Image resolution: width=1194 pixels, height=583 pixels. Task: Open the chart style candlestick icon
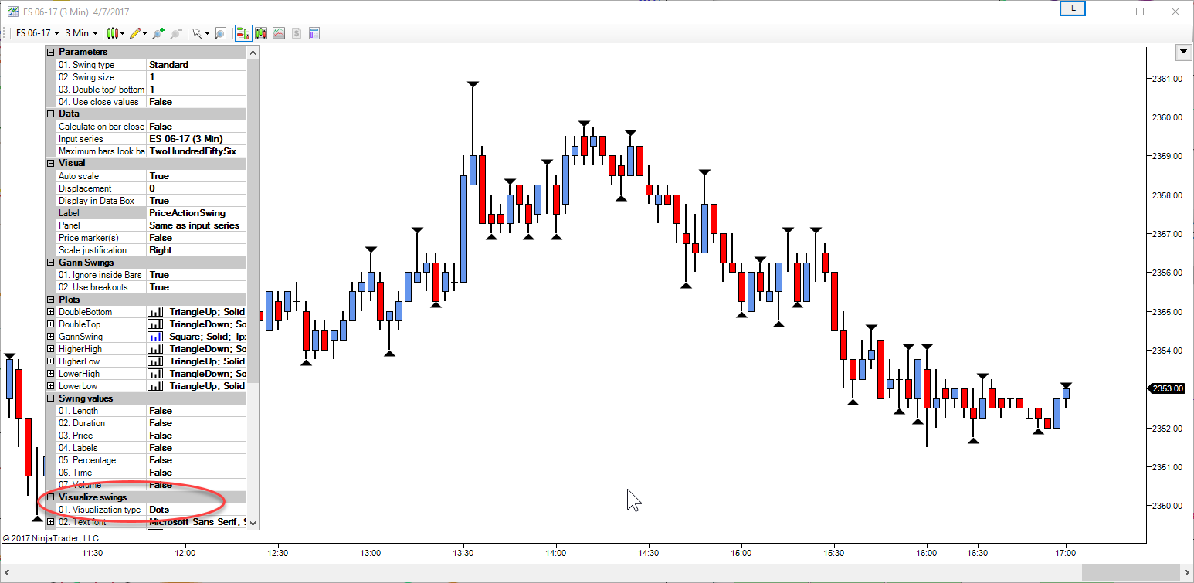pyautogui.click(x=113, y=33)
